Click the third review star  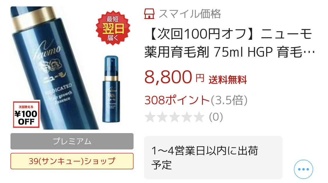[x=174, y=117]
